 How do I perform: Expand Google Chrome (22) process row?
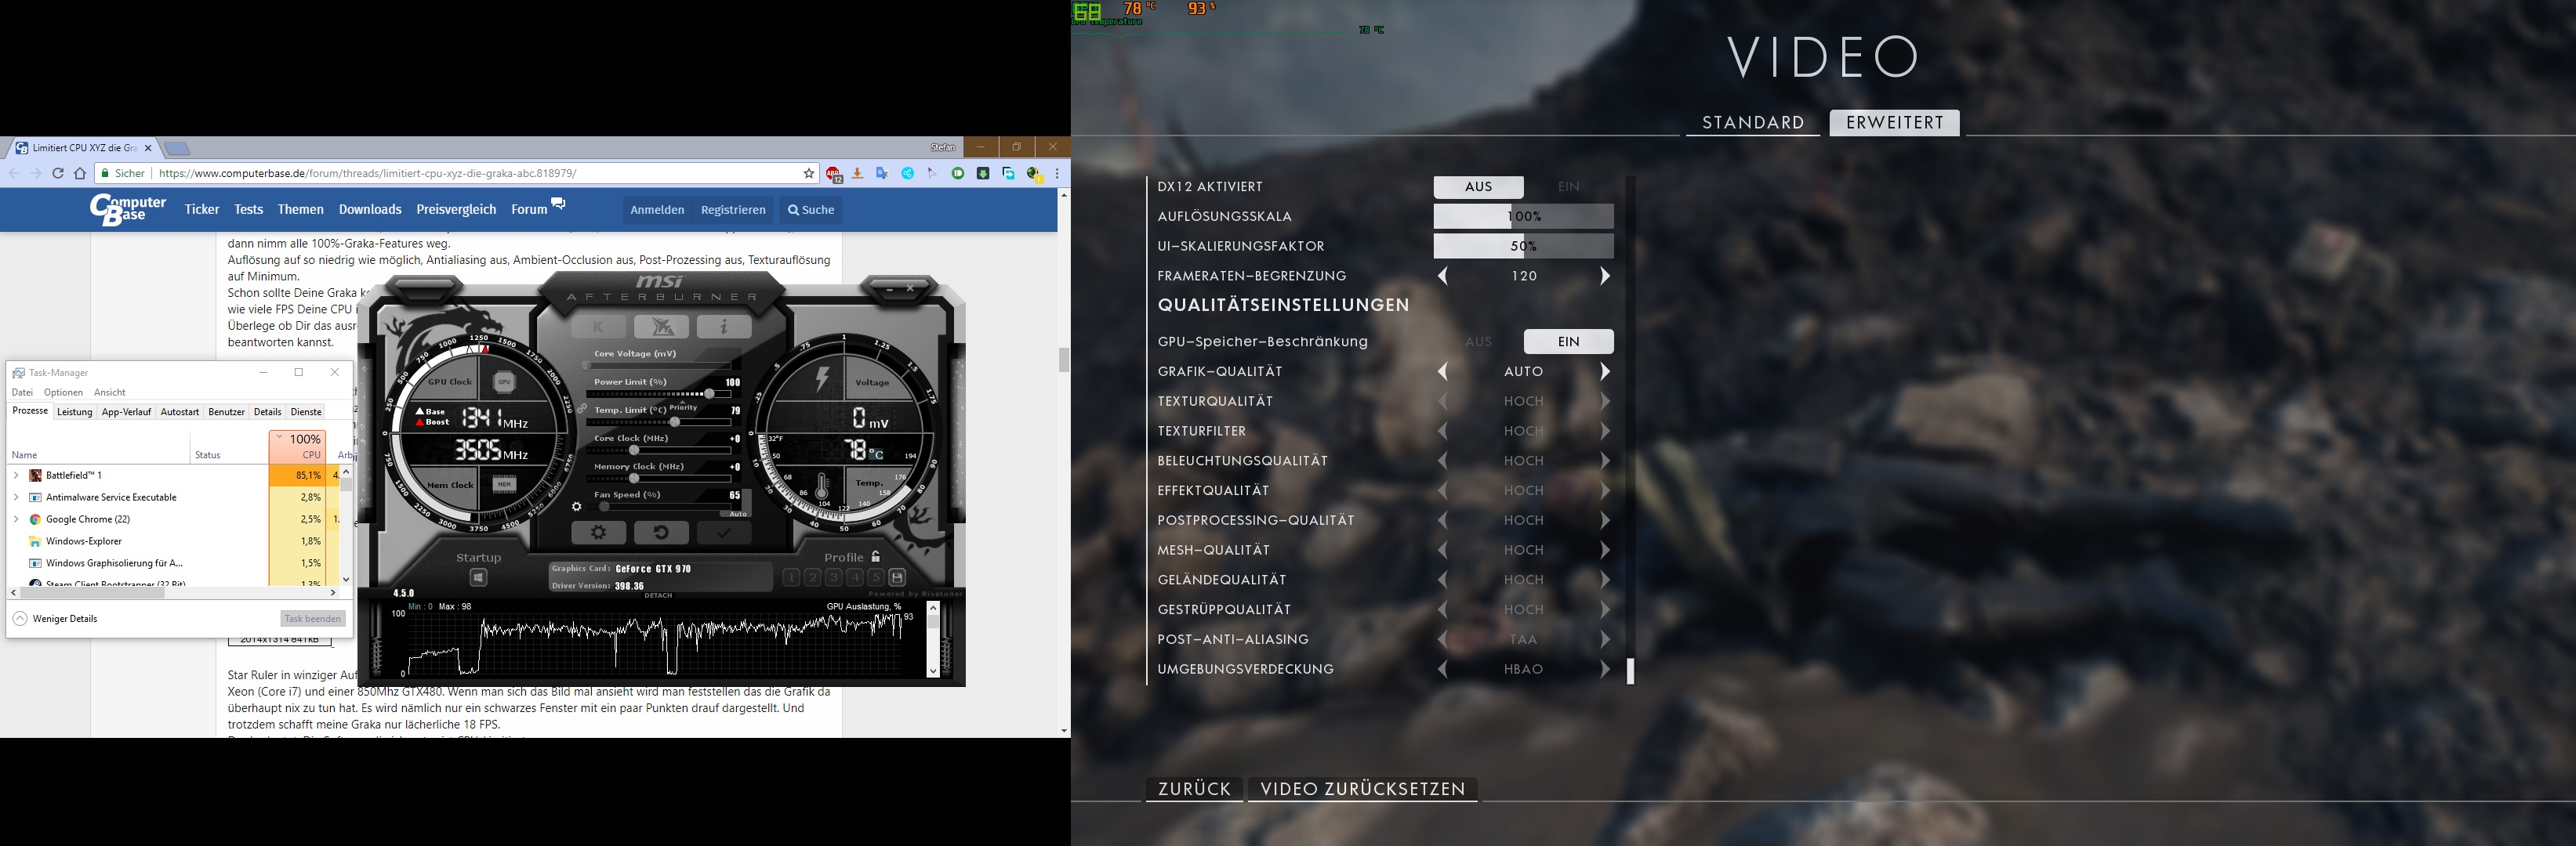pos(16,519)
